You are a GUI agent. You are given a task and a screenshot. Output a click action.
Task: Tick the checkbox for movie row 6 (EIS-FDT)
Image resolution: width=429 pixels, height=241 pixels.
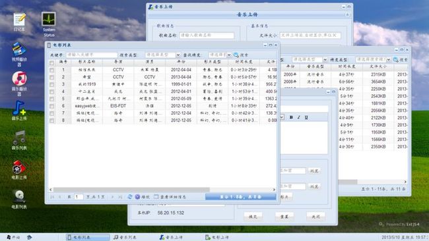point(51,106)
